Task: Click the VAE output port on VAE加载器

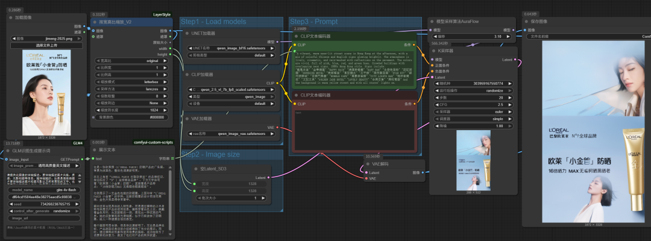Action: point(277,128)
